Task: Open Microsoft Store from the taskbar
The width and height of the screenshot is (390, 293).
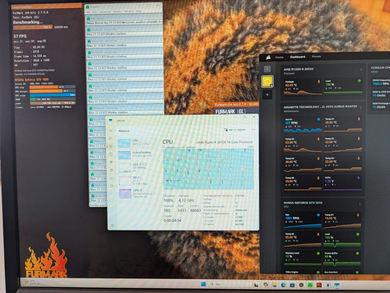Action: [292, 285]
